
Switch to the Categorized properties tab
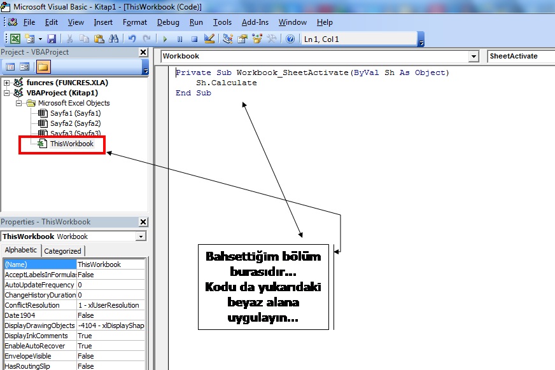pyautogui.click(x=62, y=251)
